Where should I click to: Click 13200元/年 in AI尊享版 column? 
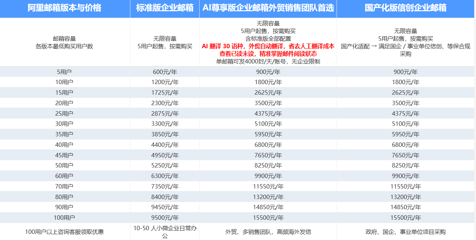(268, 197)
